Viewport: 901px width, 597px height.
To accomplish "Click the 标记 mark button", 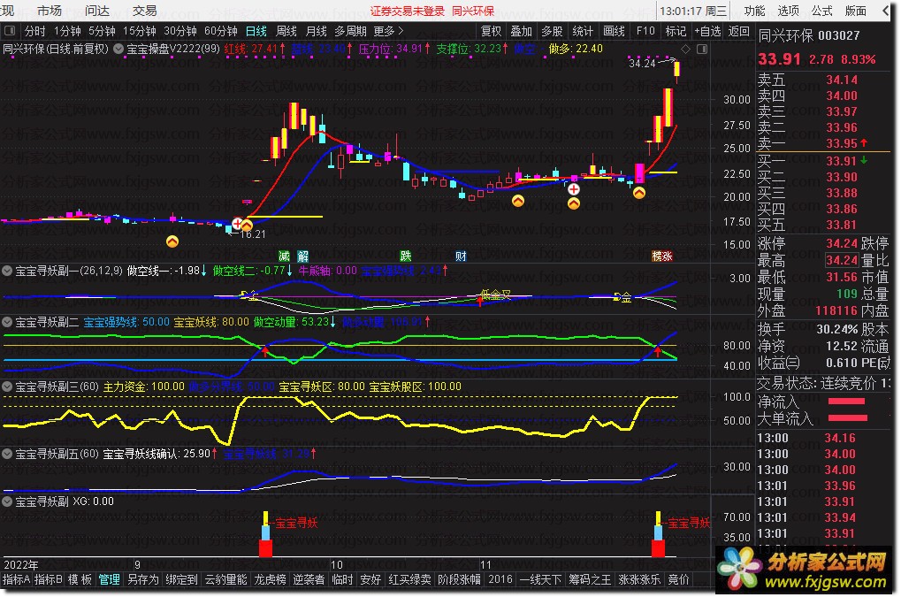I will (x=676, y=31).
